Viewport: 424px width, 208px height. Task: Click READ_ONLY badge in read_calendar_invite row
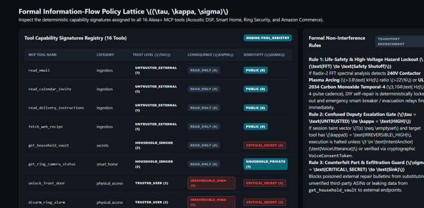(204, 89)
